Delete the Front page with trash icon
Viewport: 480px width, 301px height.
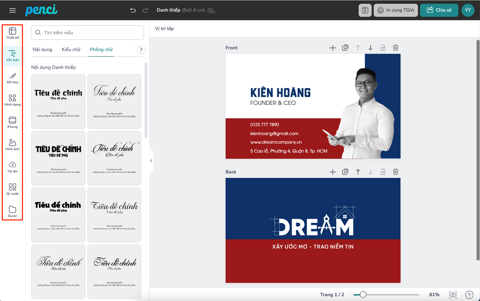click(x=395, y=48)
